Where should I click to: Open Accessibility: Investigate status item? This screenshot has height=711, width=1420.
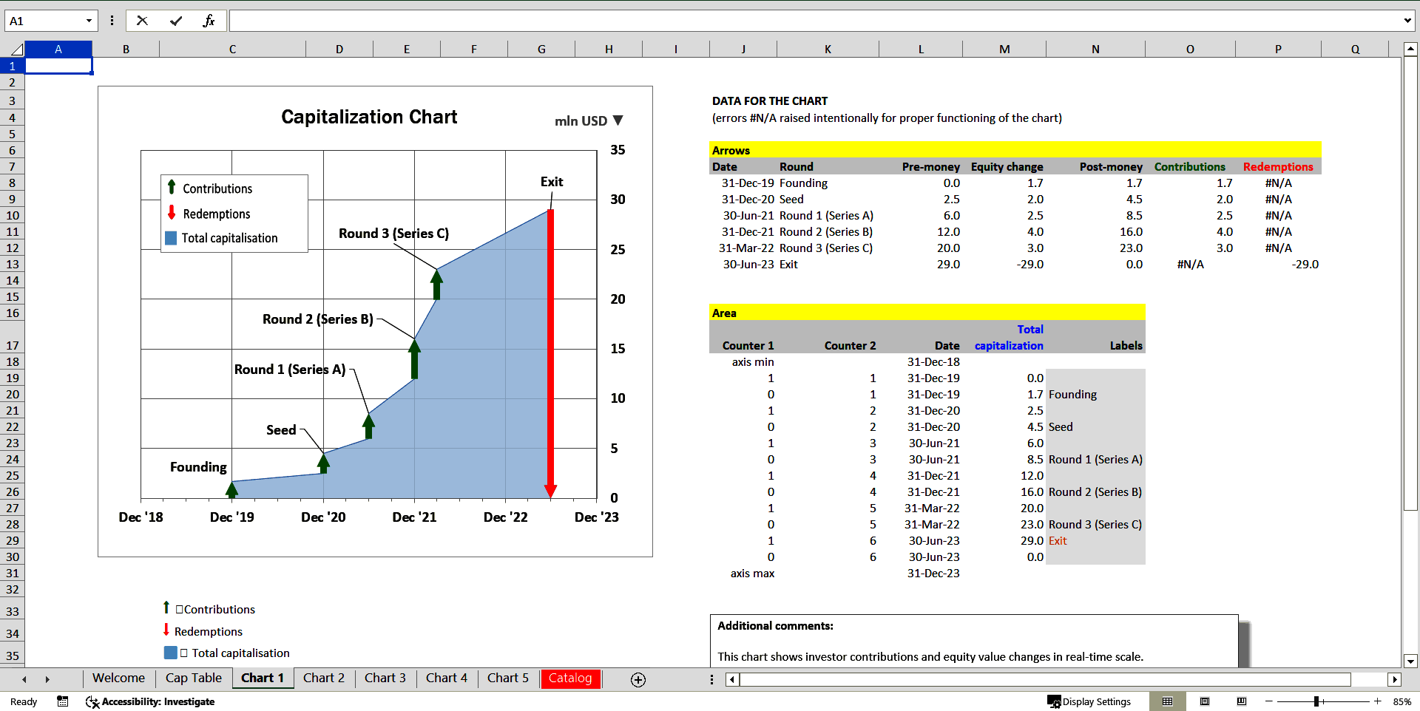[x=150, y=701]
